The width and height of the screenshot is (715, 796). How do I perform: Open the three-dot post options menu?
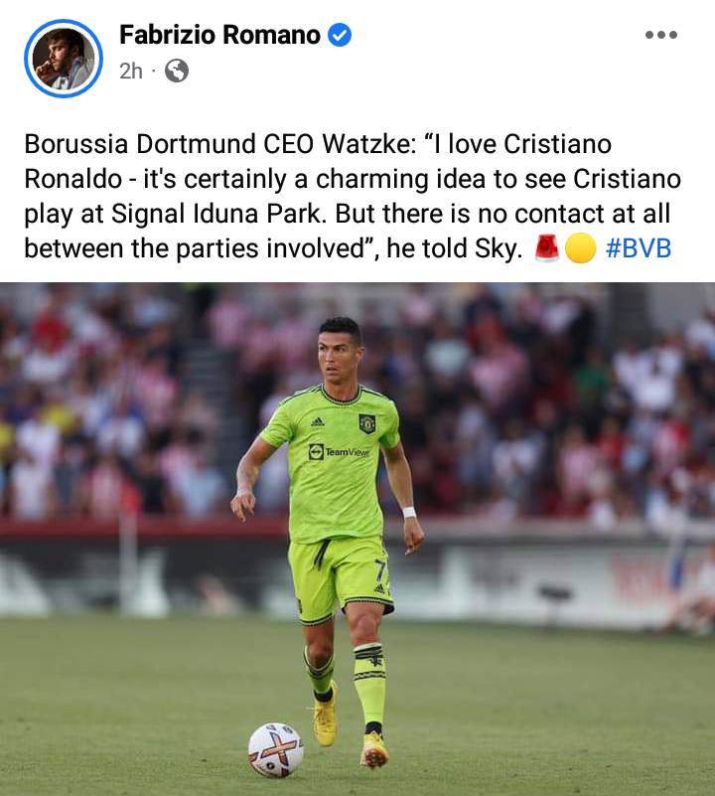point(661,35)
